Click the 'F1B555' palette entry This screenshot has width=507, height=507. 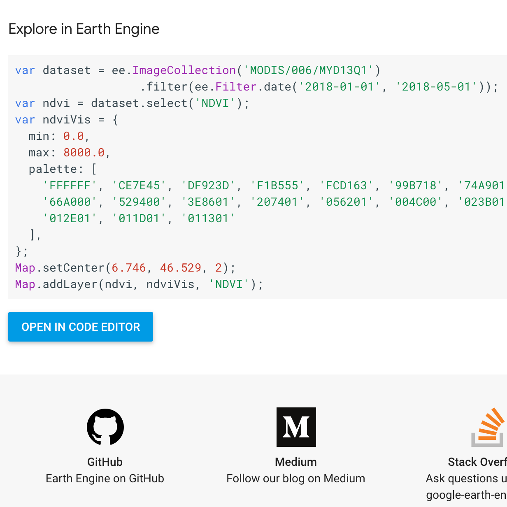point(278,186)
